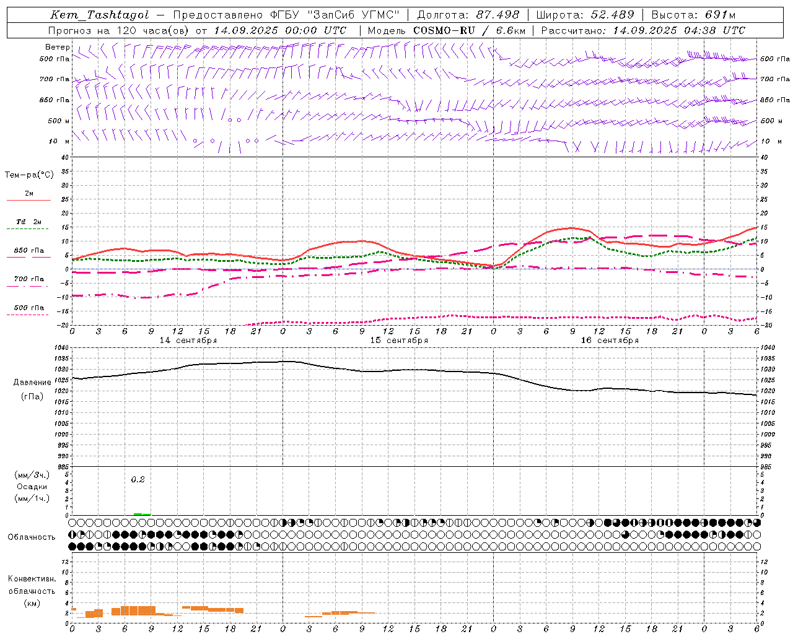
Task: Select 40 on the left temperature axis
Action: [x=66, y=157]
